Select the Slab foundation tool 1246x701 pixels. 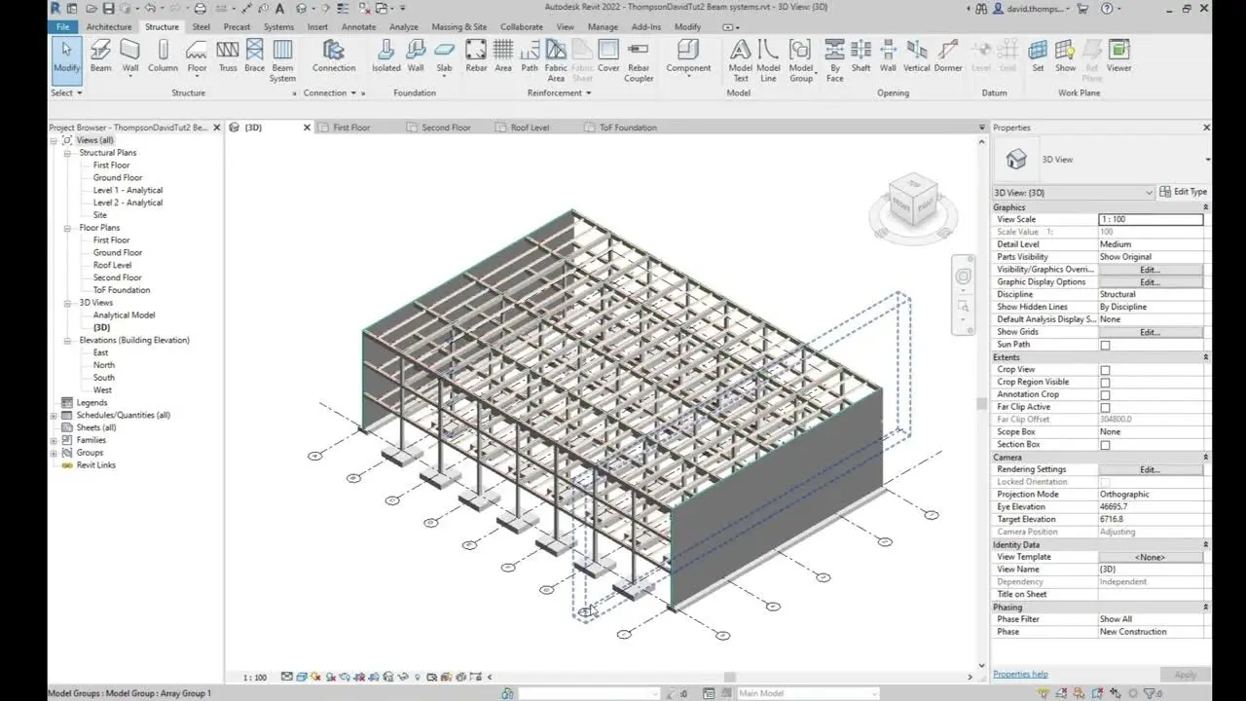pos(444,56)
